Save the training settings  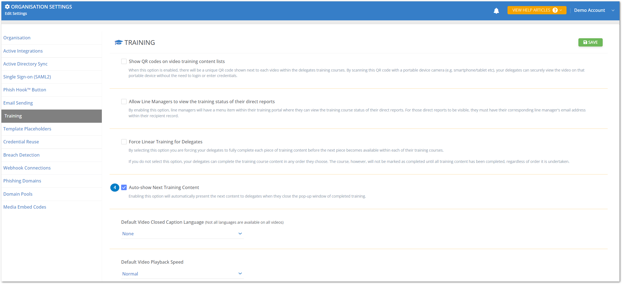[590, 42]
